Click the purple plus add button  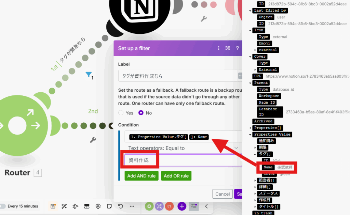(x=182, y=206)
